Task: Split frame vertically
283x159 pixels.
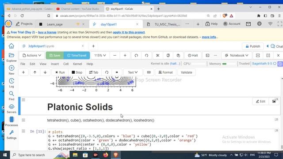Action: point(268,55)
